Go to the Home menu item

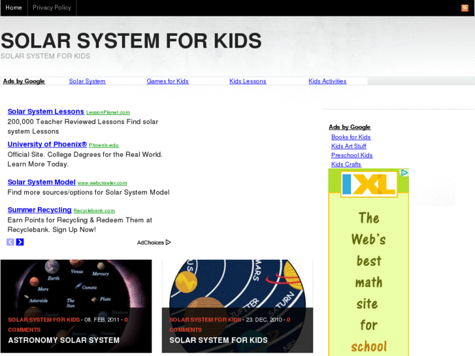tap(14, 8)
